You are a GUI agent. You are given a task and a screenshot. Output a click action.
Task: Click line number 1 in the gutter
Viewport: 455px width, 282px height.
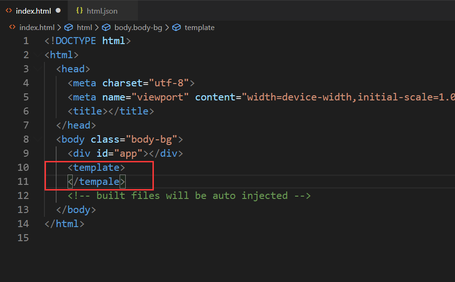click(26, 41)
